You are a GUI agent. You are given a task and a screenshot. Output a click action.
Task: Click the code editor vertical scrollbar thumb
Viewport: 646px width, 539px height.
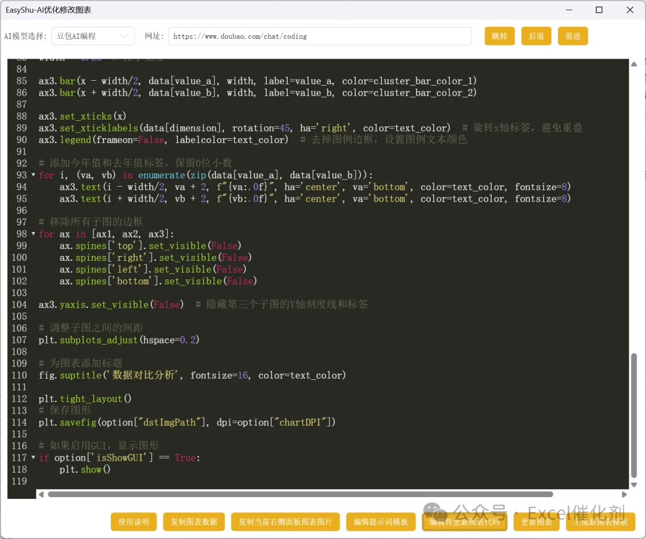point(633,415)
